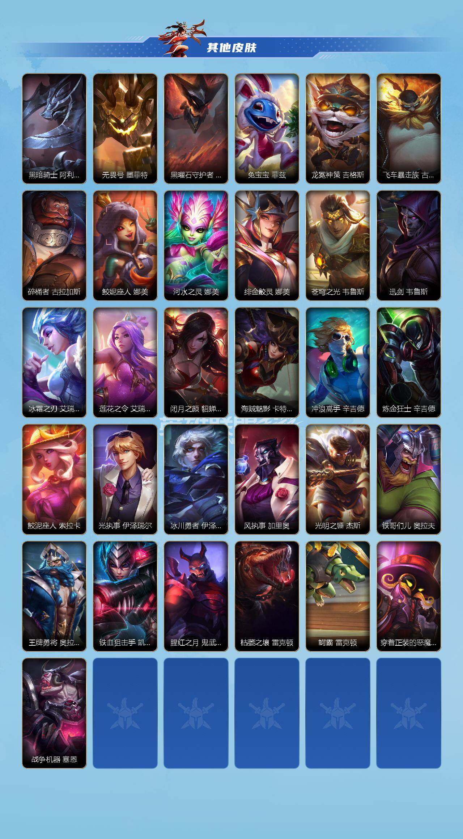Open the 迅剑 韦鲁斯 skin thumbnail

pyautogui.click(x=409, y=245)
